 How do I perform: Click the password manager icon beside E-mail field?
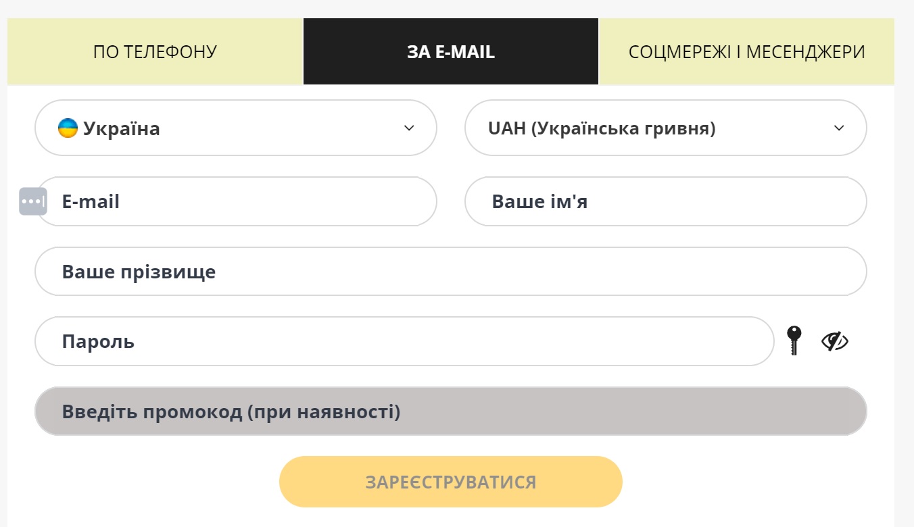33,201
